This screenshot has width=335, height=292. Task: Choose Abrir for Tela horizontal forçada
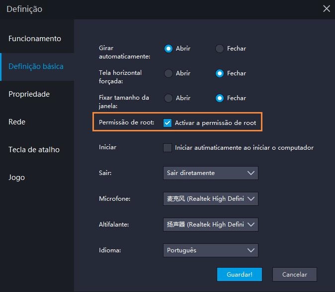coord(168,73)
